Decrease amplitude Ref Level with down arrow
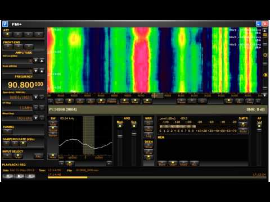Screen dimensions: 270x202 click(35, 61)
